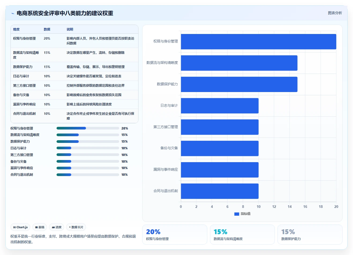353x255 pixels.
Task: Open the 15% 数据流与架构清晰度 data card
Action: point(242,234)
